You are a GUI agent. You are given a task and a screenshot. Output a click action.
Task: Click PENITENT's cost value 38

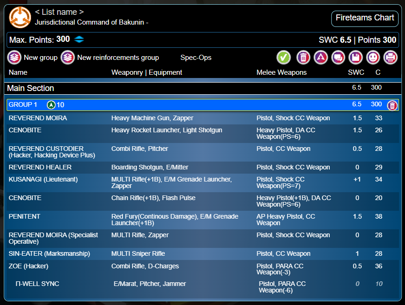379,216
